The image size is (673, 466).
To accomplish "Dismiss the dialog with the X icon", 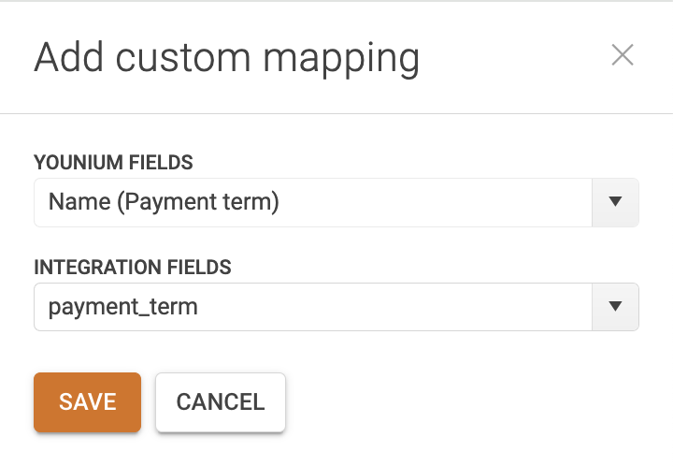I will [623, 55].
